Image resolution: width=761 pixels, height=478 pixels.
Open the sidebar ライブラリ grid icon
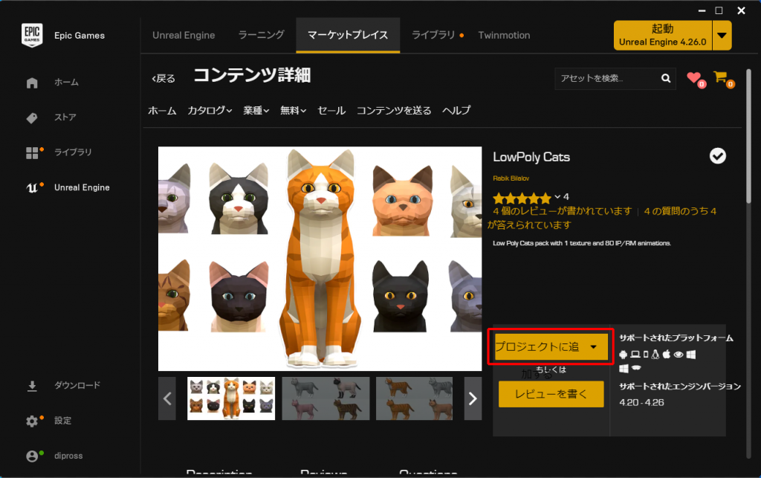[32, 153]
